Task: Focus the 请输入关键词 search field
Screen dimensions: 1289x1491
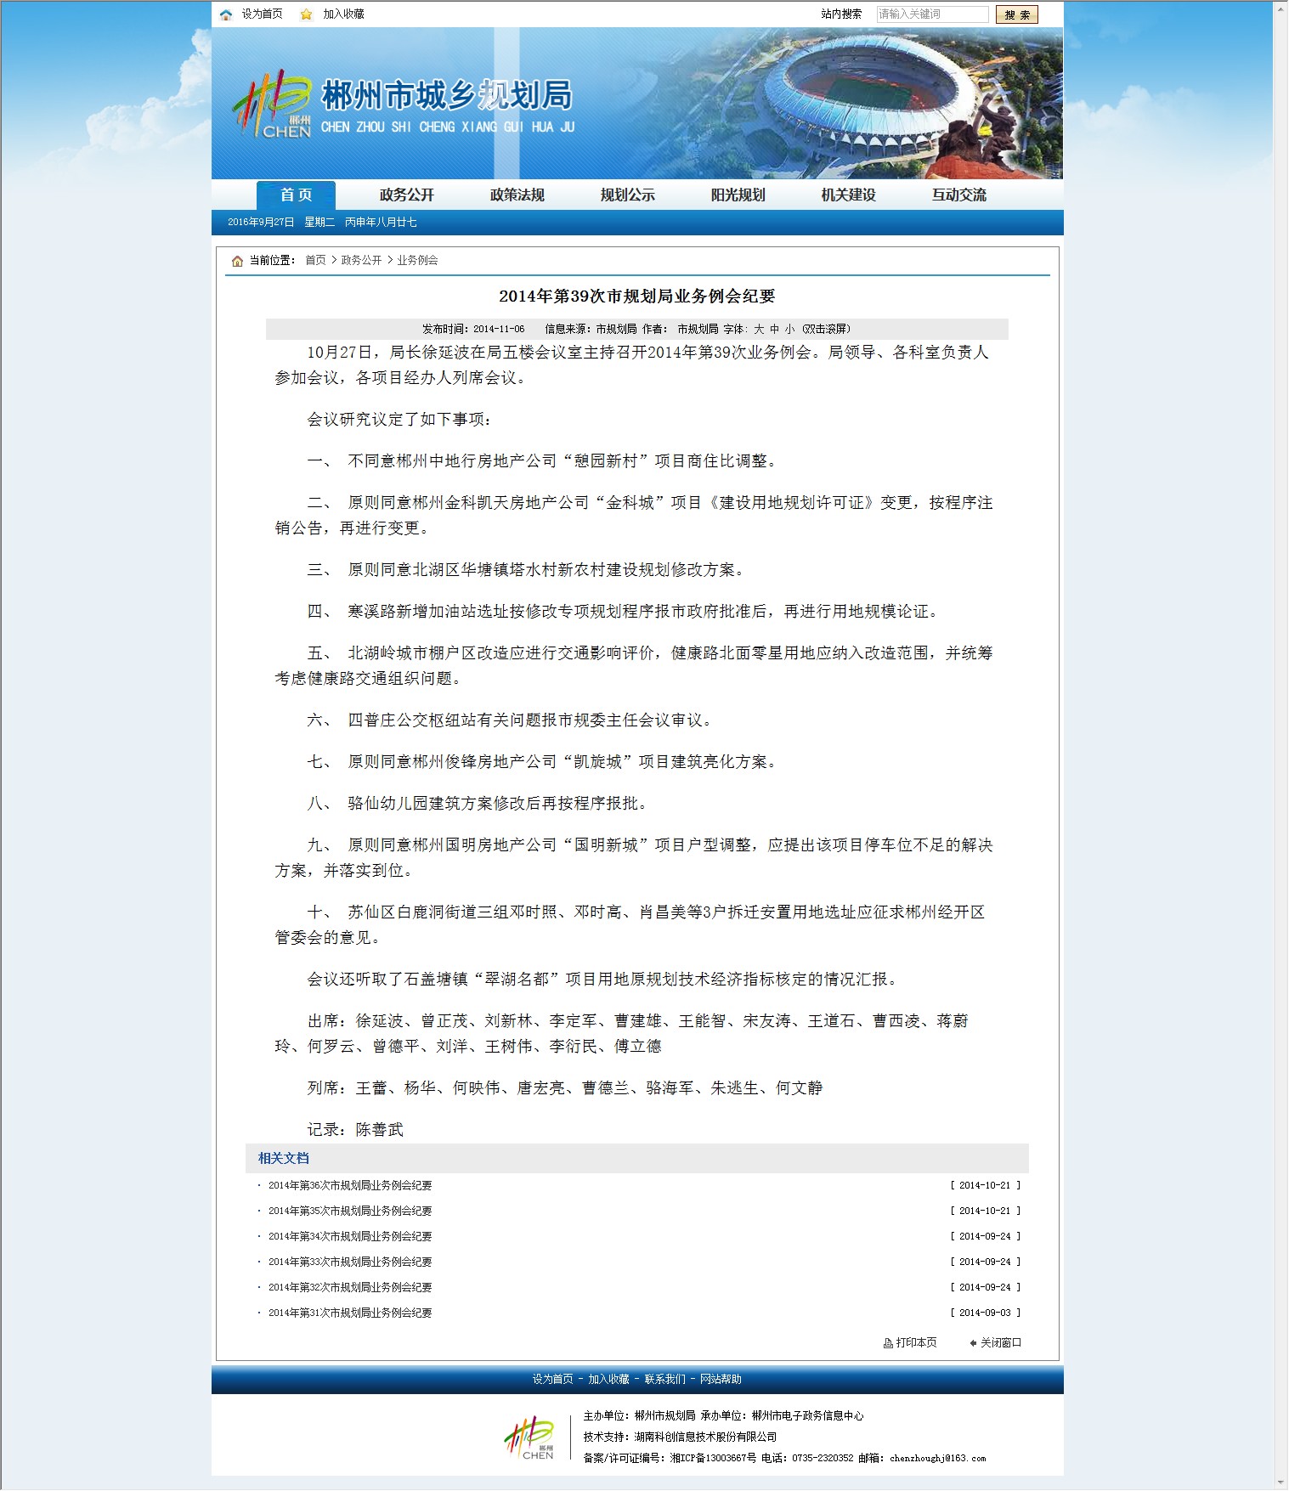Action: click(932, 14)
